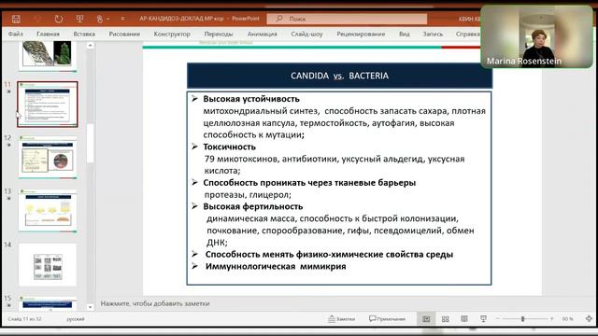Toggle the Заметки notes button
This screenshot has height=336, width=598.
click(x=342, y=319)
